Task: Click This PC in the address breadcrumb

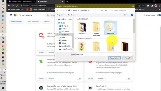Action: point(75,10)
